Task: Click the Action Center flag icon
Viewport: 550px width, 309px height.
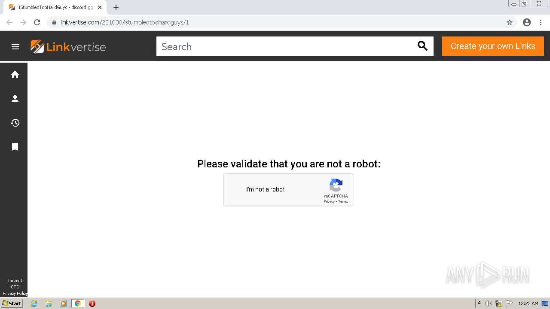Action: [x=509, y=303]
